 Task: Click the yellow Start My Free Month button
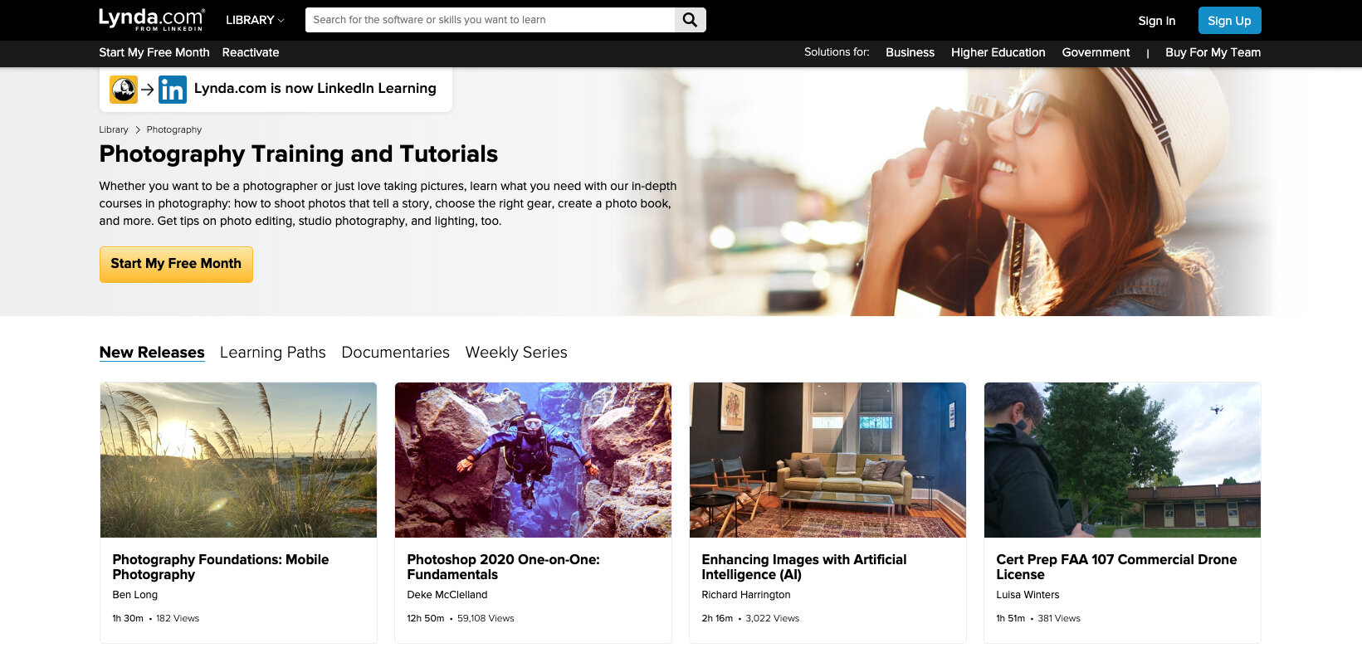click(x=176, y=264)
